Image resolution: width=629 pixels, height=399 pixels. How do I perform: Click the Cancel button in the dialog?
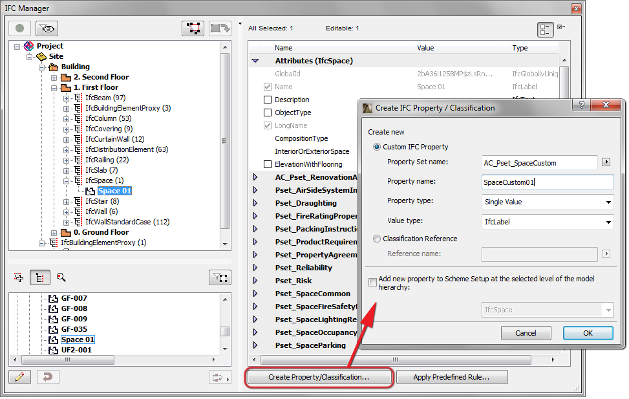(x=526, y=333)
